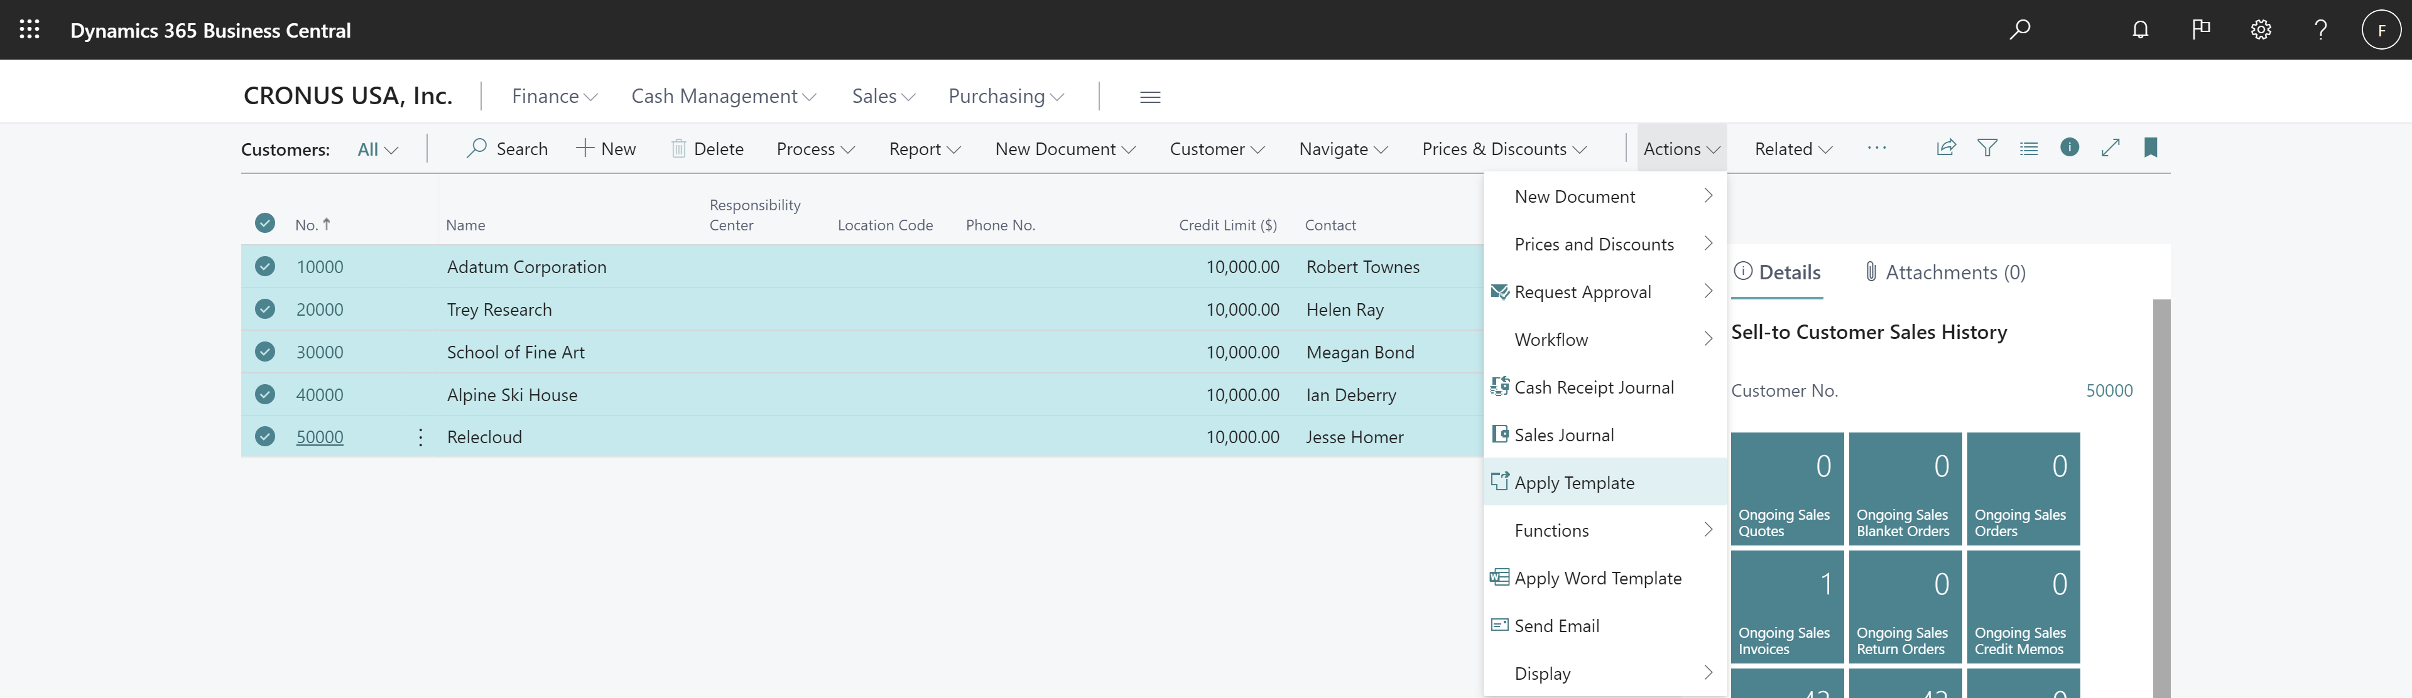
Task: Click the notifications bell icon
Action: click(2139, 30)
